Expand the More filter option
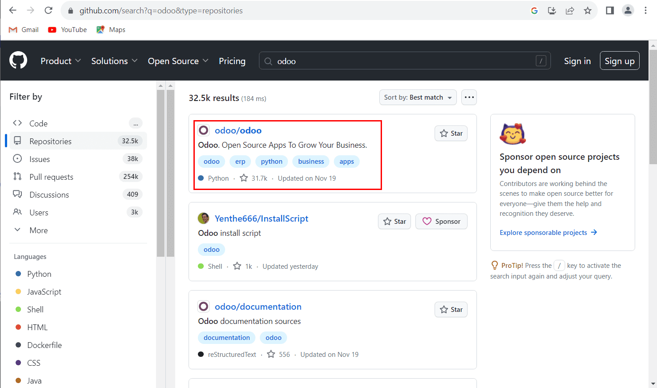 tap(78, 230)
